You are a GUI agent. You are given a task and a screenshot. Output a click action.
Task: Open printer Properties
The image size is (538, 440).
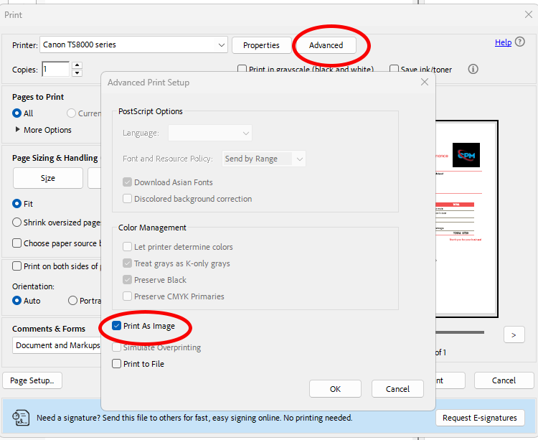[x=261, y=45]
